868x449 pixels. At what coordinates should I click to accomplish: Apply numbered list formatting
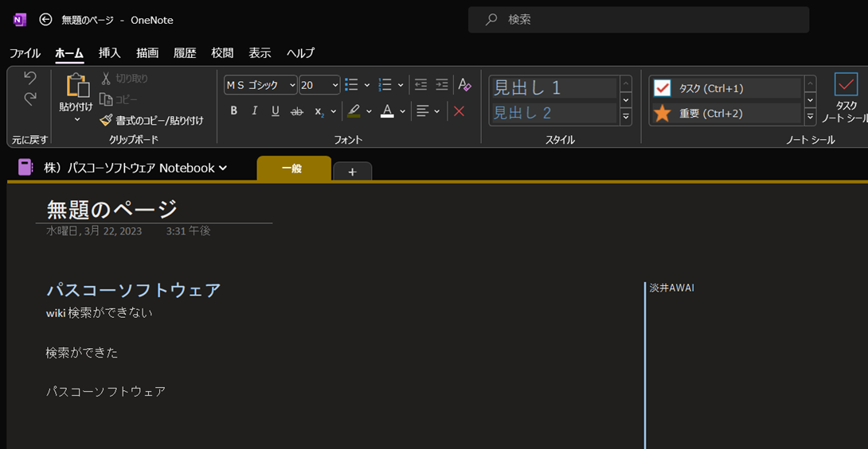click(385, 84)
